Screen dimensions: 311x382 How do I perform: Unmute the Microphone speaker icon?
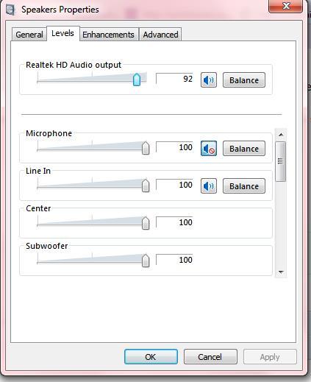(x=209, y=149)
